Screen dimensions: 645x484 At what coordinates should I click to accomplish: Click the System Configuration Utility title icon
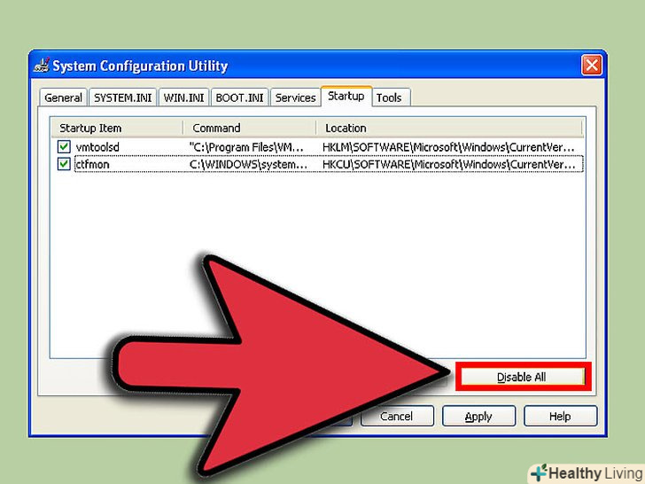pyautogui.click(x=41, y=66)
